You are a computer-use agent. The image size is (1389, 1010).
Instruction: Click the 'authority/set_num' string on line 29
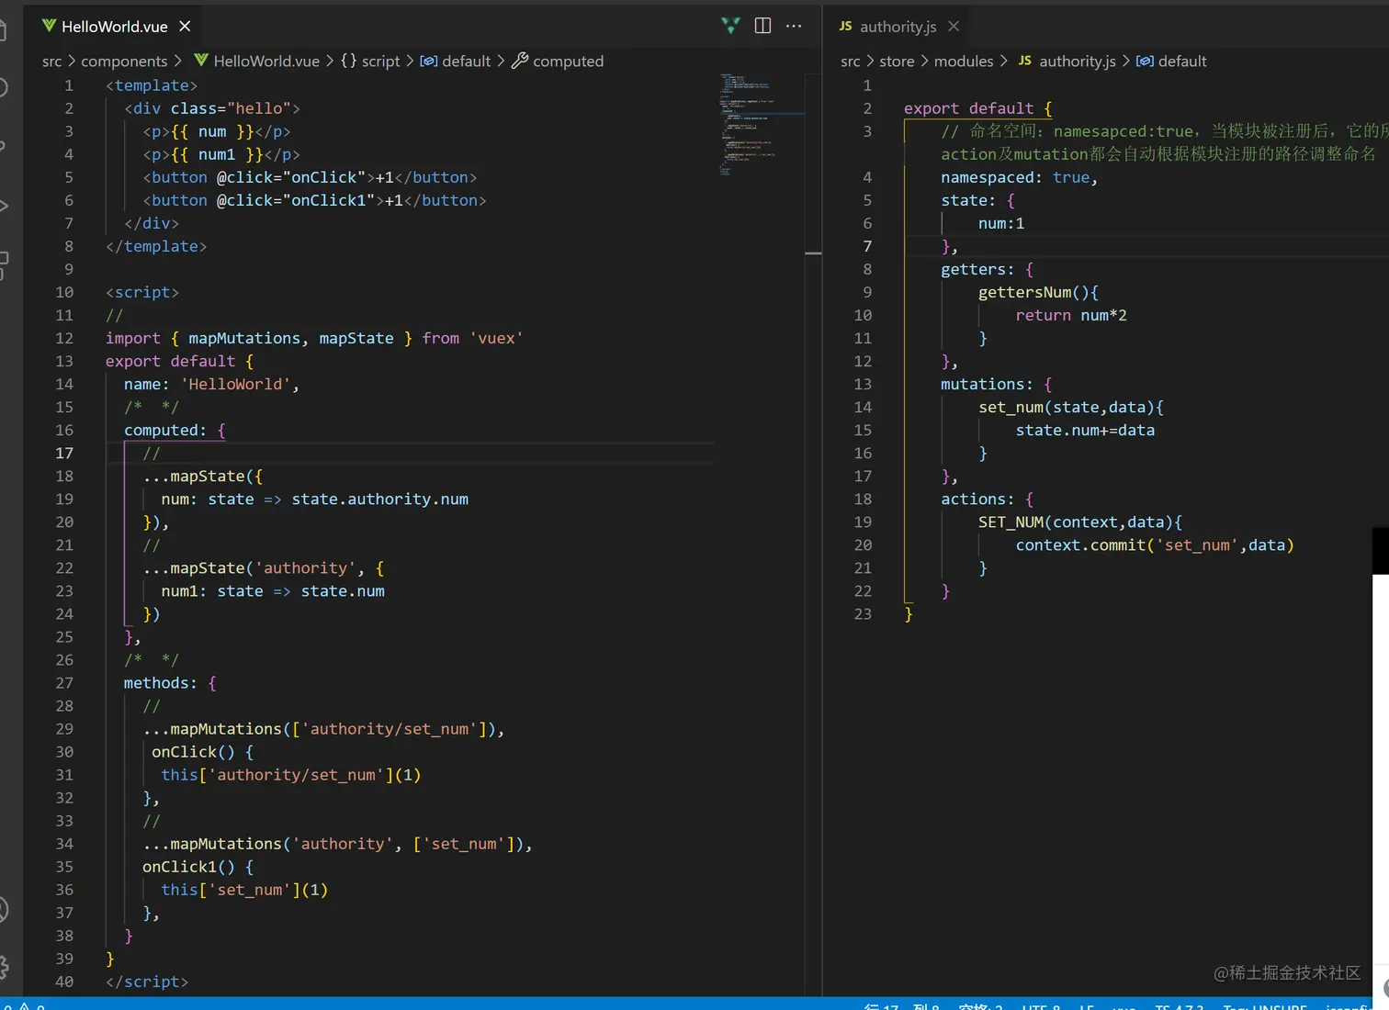point(390,728)
